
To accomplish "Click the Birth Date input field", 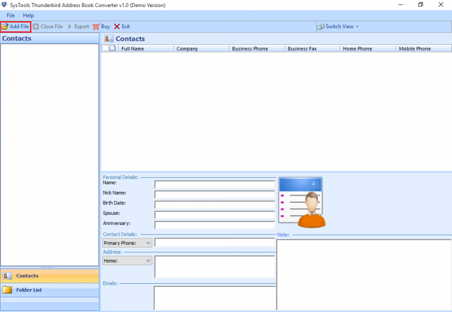I will click(214, 204).
